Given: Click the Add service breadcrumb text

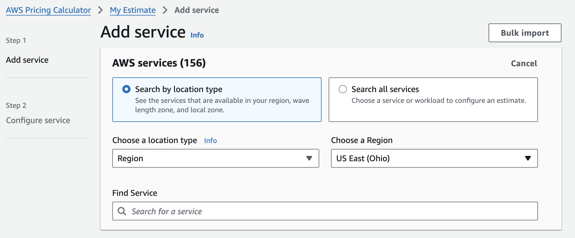Looking at the screenshot, I should click(x=197, y=10).
